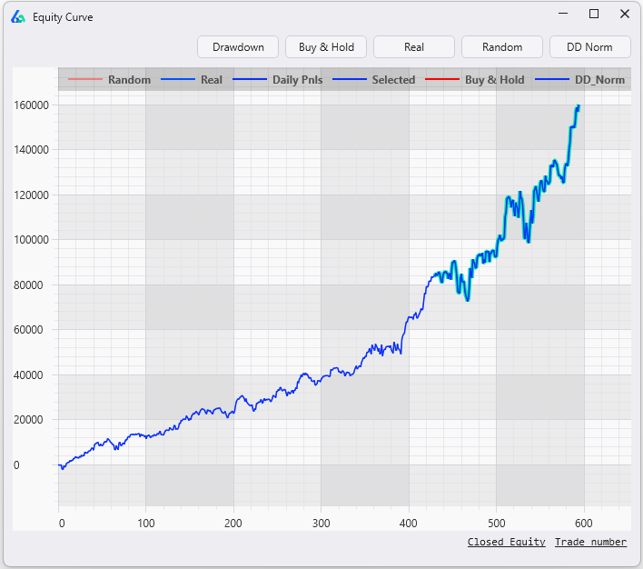Viewport: 643px width, 569px height.
Task: Toggle the Random curve button
Action: pyautogui.click(x=502, y=47)
